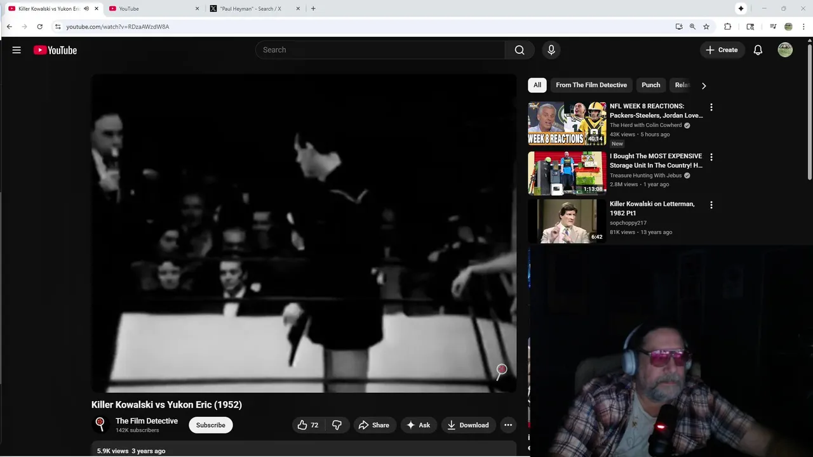The height and width of the screenshot is (457, 813).
Task: Click the 5.9K views text
Action: 112,451
